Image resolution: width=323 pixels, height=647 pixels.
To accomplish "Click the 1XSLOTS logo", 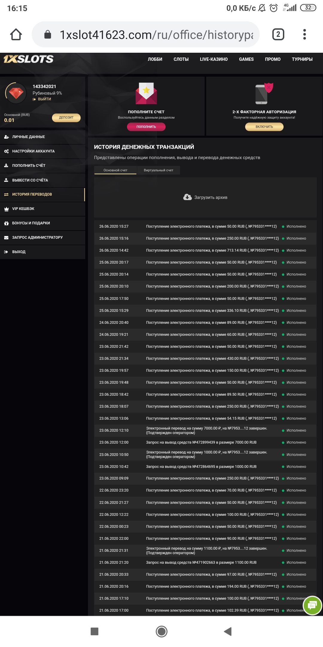I will [29, 59].
